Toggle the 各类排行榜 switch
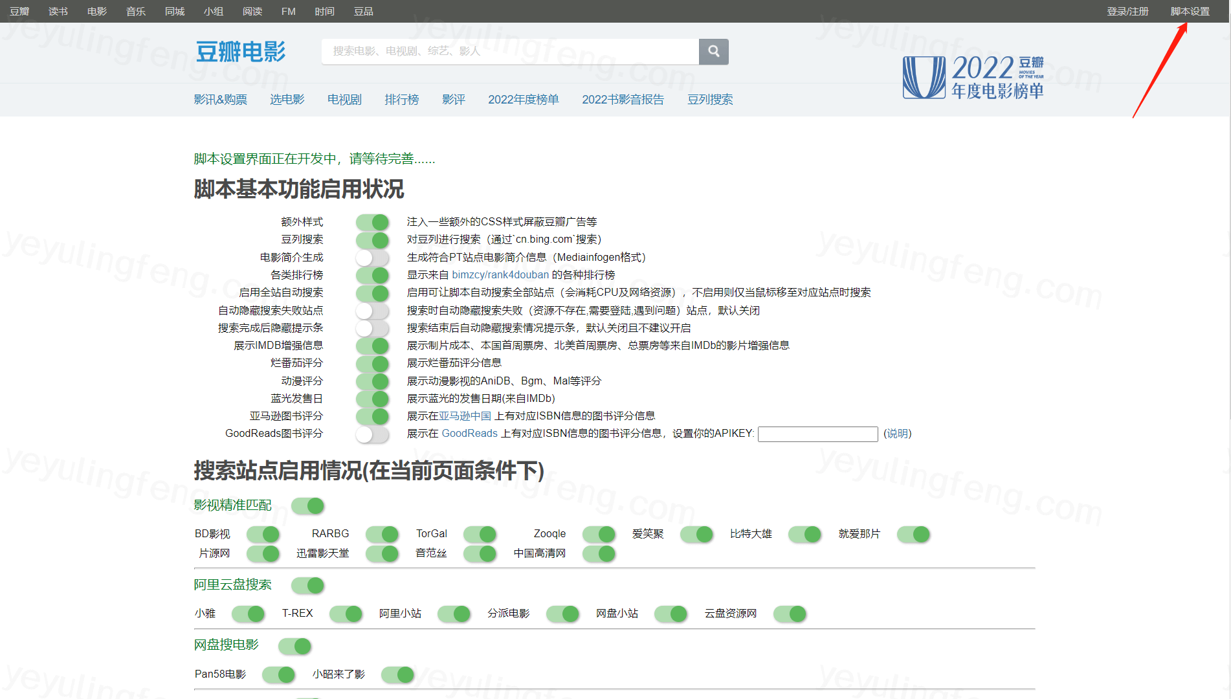Image resolution: width=1231 pixels, height=699 pixels. pos(372,275)
